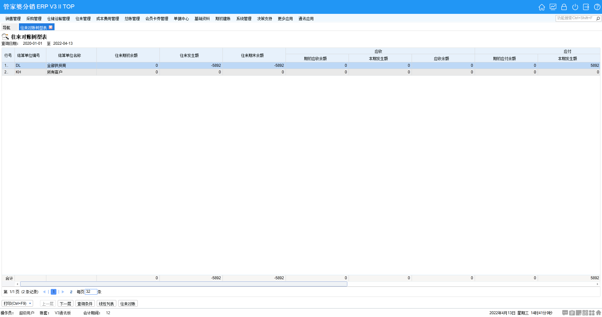Click the horizontal scrollbar thumb under the table
The image size is (602, 317).
[x=183, y=284]
